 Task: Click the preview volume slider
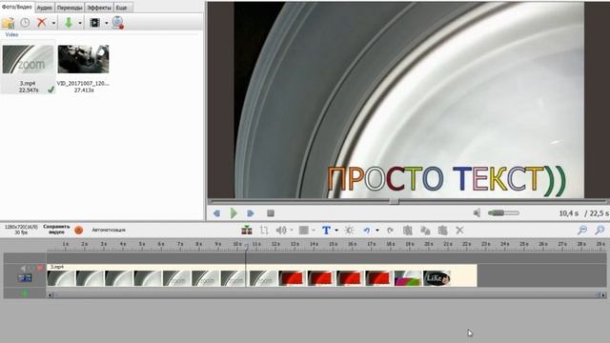[x=503, y=212]
